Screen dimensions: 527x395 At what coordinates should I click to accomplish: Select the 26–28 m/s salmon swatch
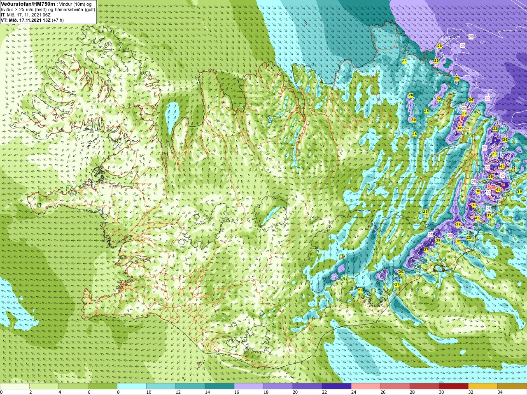tap(395, 386)
